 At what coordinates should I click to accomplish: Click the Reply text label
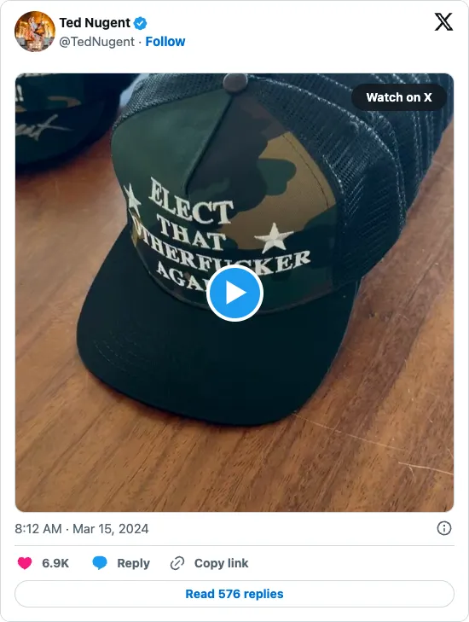133,563
